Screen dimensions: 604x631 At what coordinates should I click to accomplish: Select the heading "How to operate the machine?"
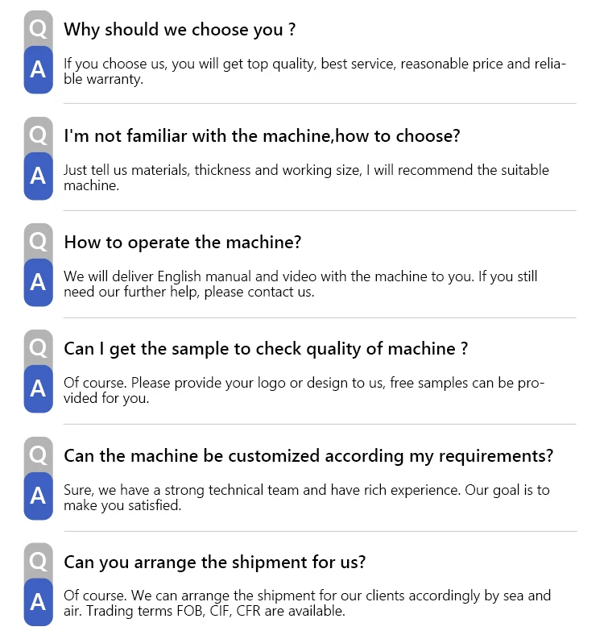[x=183, y=243]
